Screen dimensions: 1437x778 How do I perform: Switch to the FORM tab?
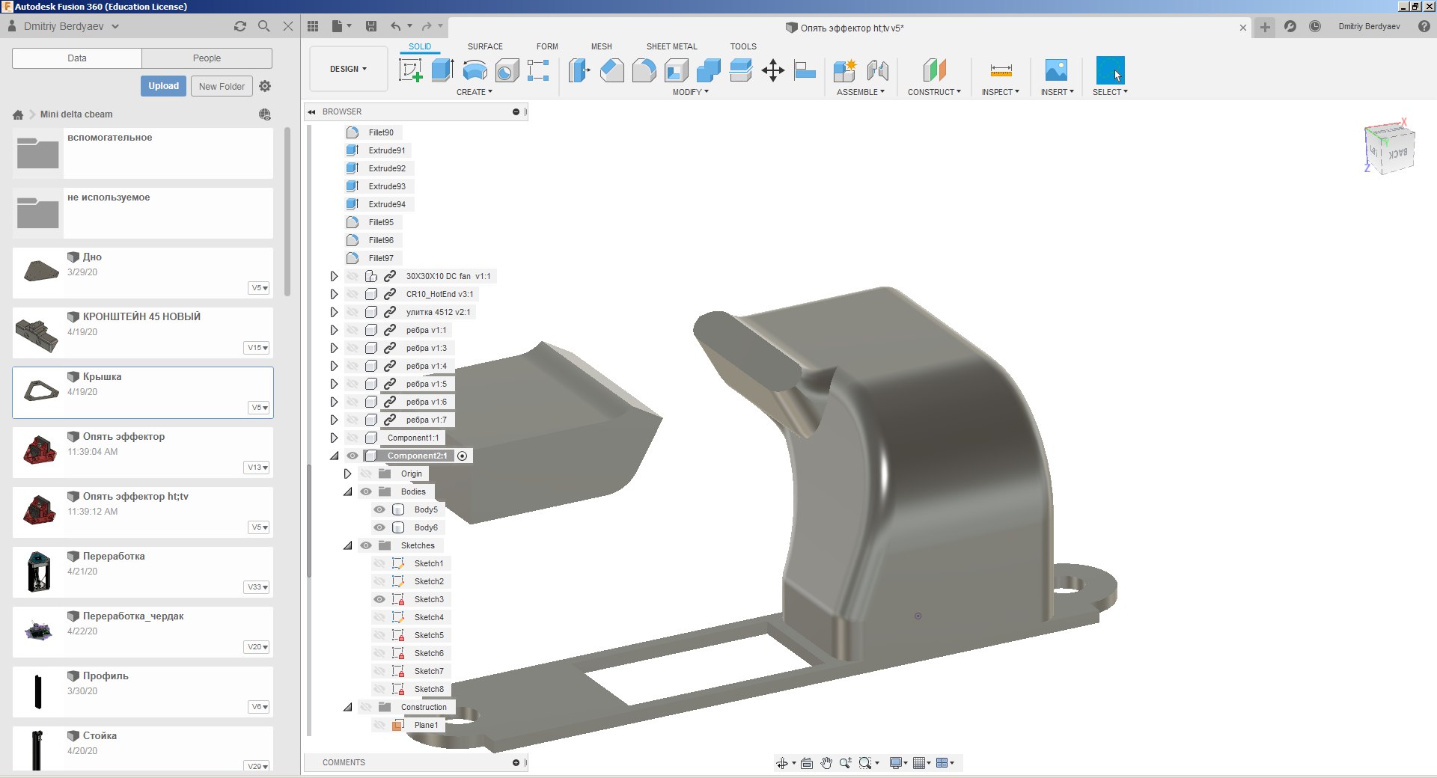pyautogui.click(x=547, y=46)
